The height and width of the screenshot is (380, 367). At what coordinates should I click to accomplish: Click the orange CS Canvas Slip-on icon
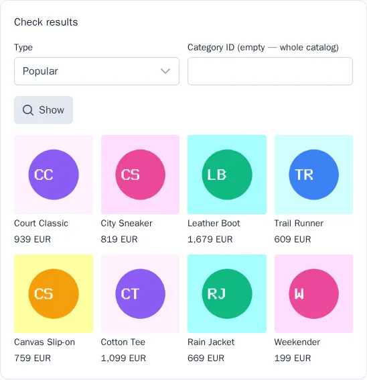coord(54,293)
